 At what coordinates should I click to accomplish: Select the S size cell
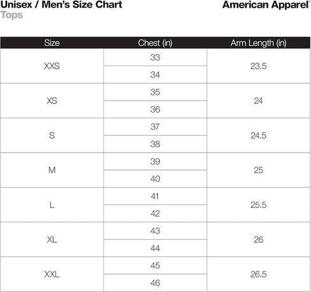point(52,136)
